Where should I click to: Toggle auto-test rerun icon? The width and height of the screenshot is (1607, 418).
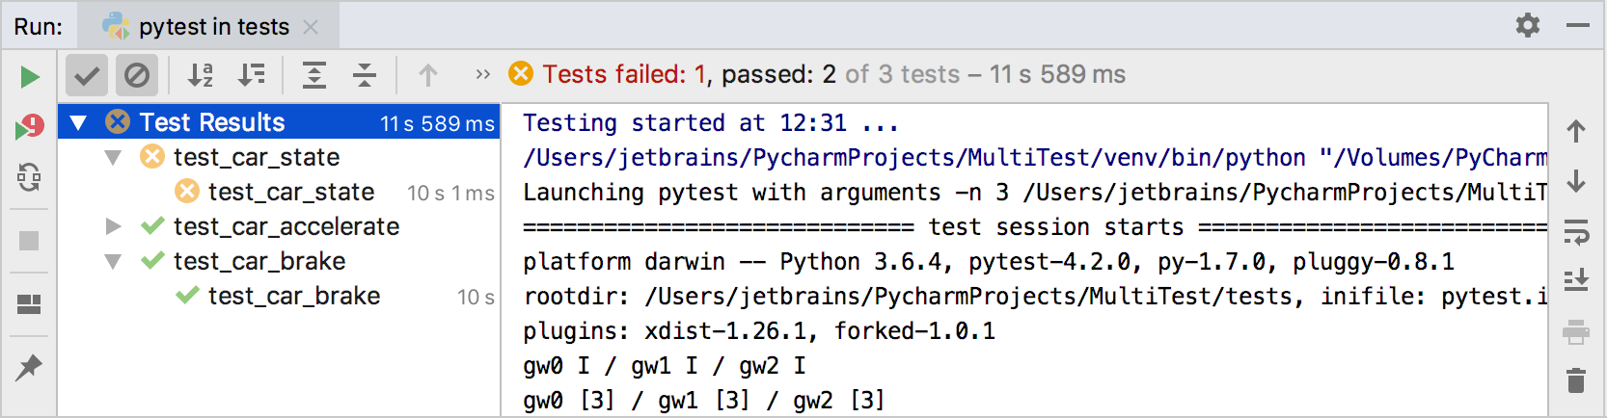coord(29,177)
